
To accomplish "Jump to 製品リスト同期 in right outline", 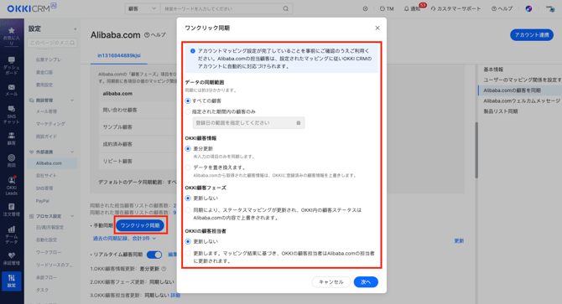I will click(x=501, y=111).
